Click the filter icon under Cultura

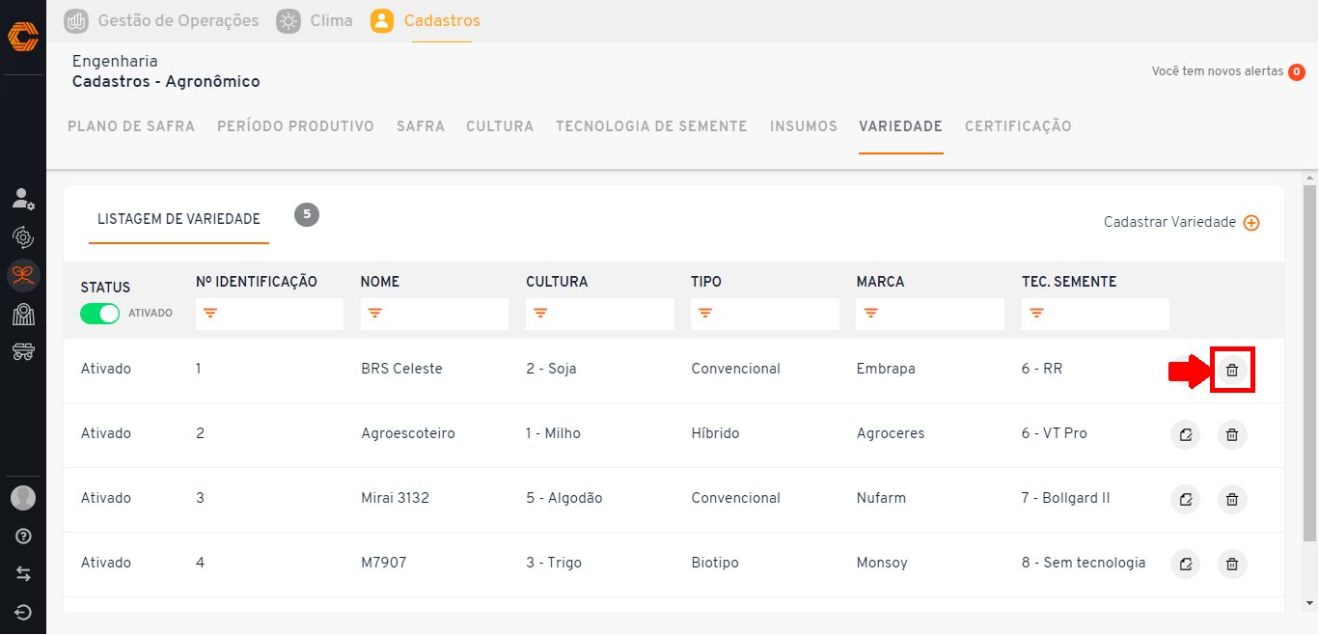tap(540, 314)
